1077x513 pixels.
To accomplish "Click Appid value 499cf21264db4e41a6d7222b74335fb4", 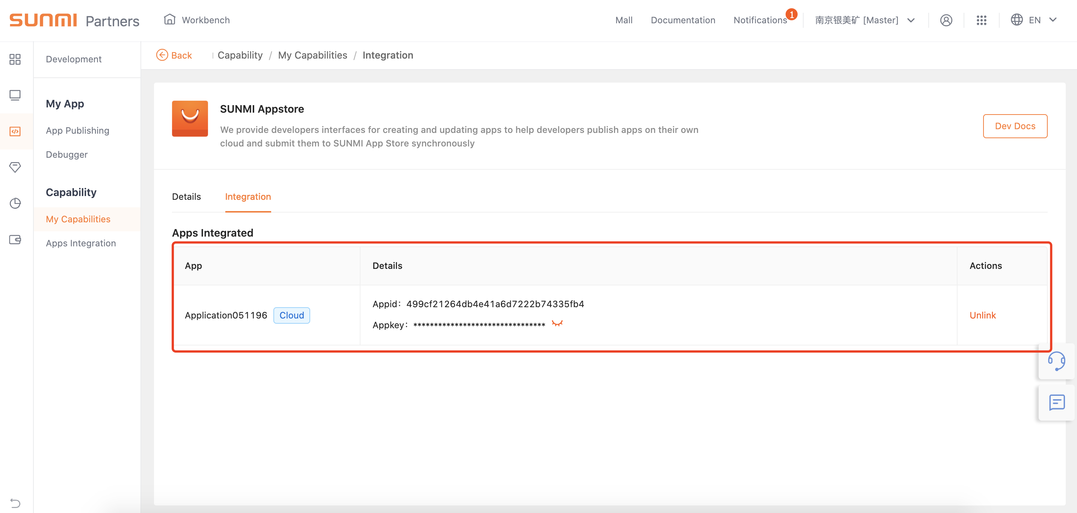I will pos(495,304).
